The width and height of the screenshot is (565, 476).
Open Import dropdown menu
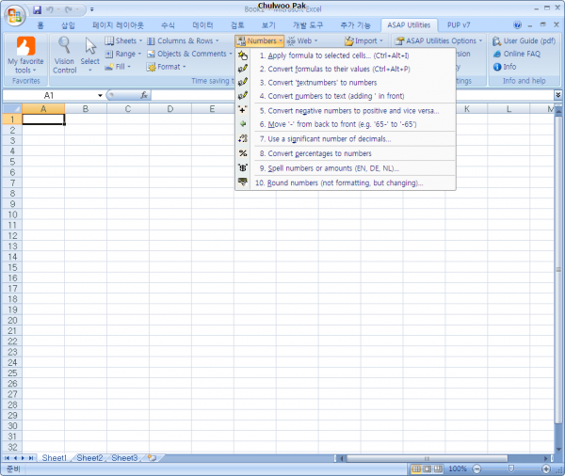(363, 40)
